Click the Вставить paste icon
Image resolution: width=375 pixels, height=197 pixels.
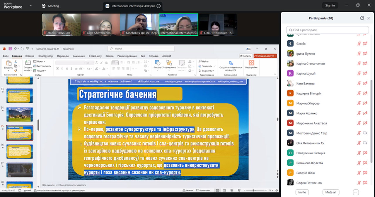pyautogui.click(x=8, y=63)
